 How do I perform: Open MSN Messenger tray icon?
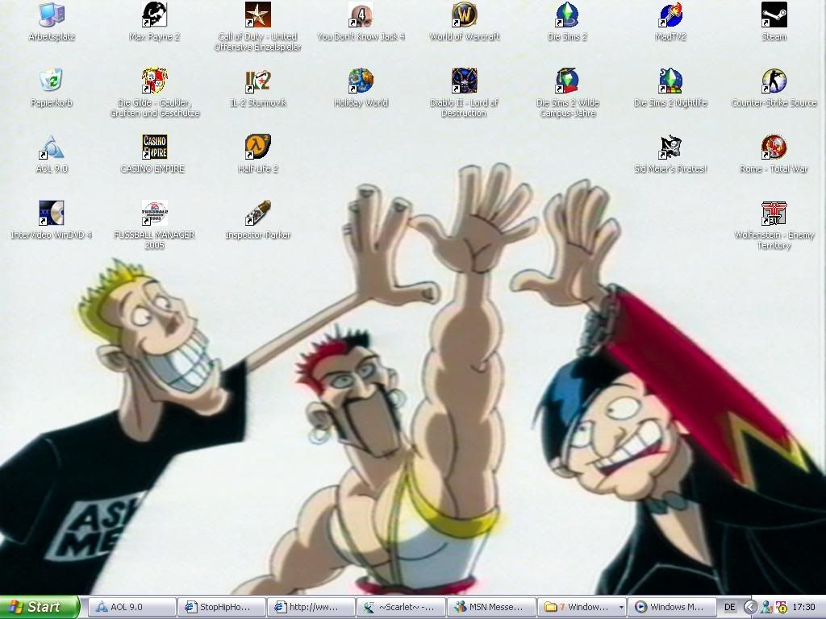point(766,608)
